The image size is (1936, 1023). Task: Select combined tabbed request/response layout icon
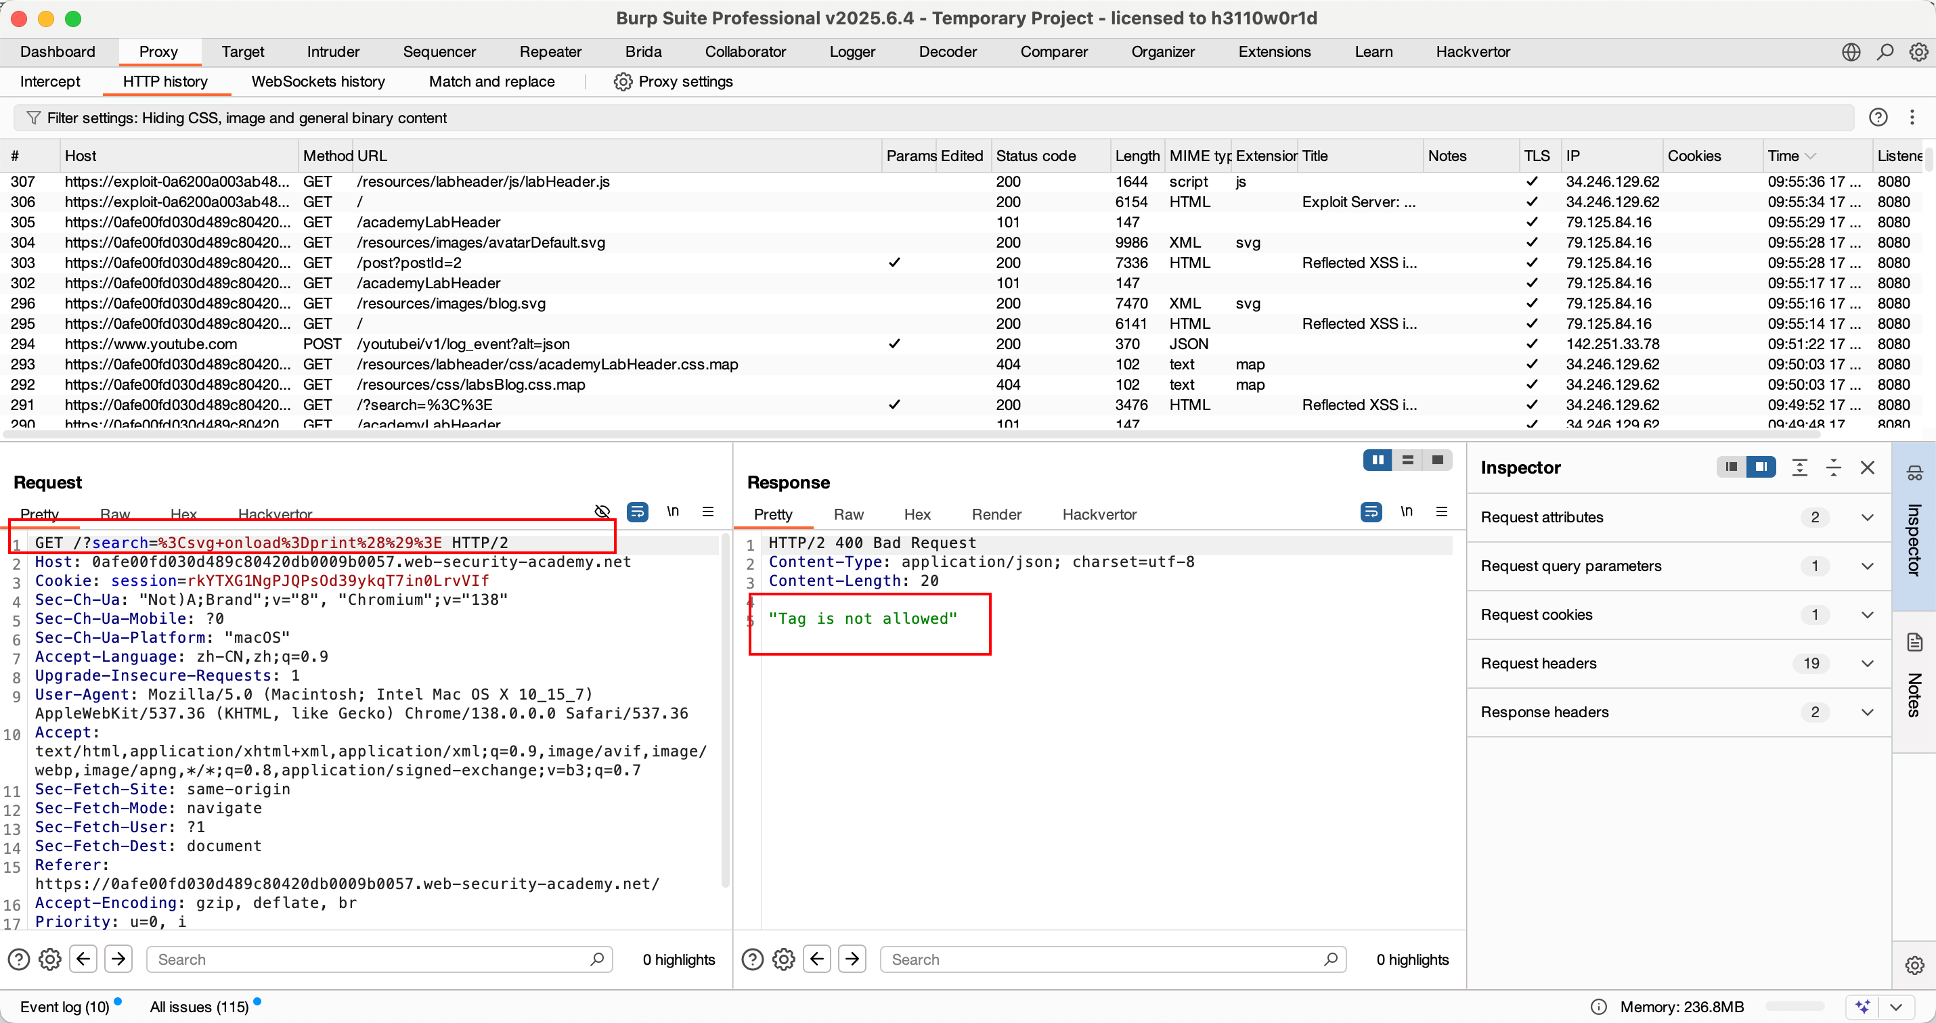[x=1438, y=459]
